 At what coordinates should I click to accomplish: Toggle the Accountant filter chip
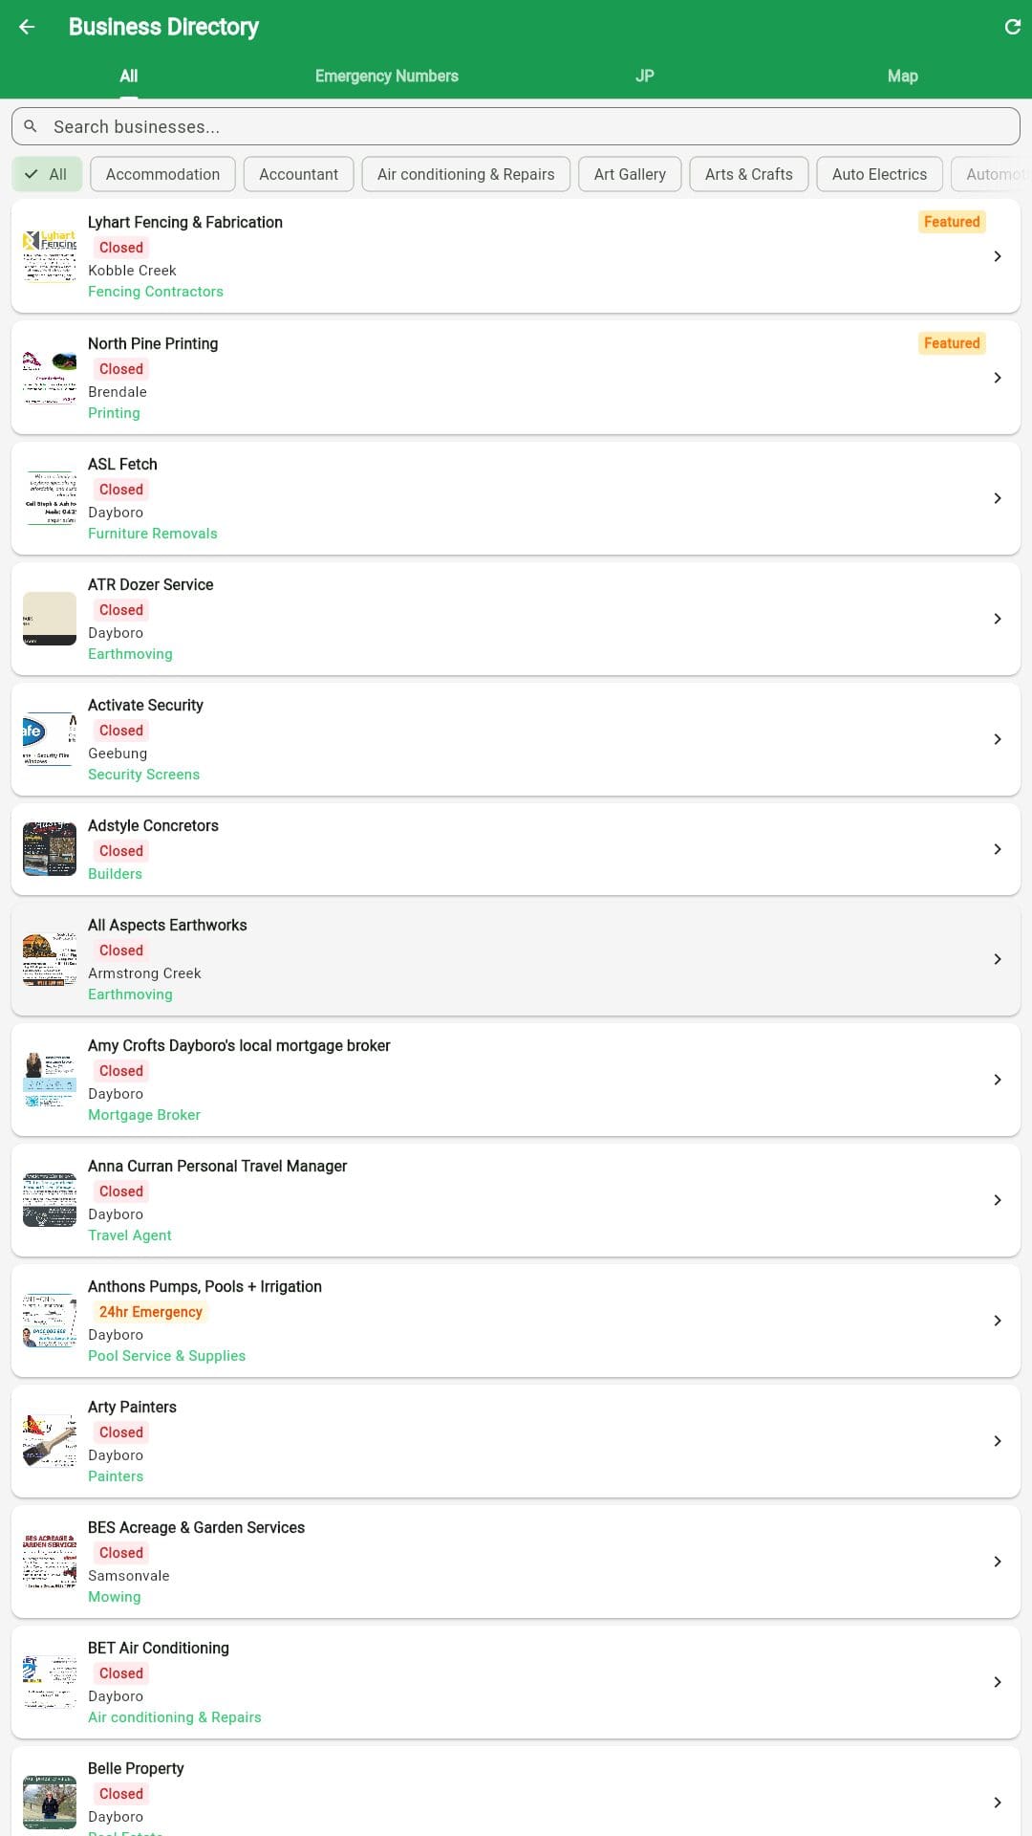298,174
